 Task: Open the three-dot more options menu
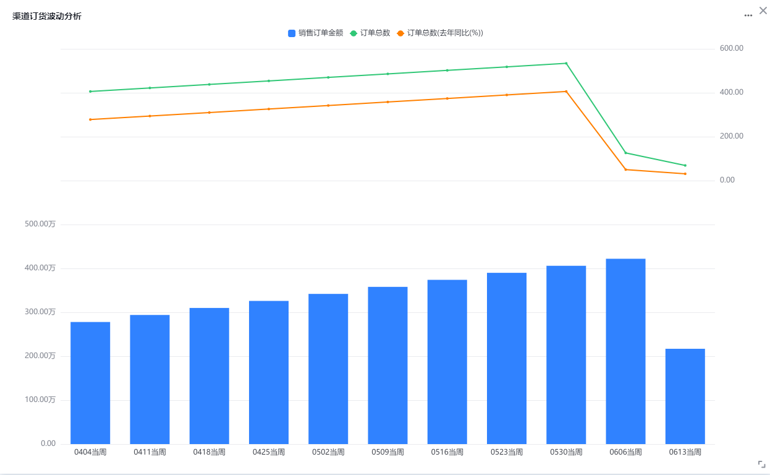748,14
